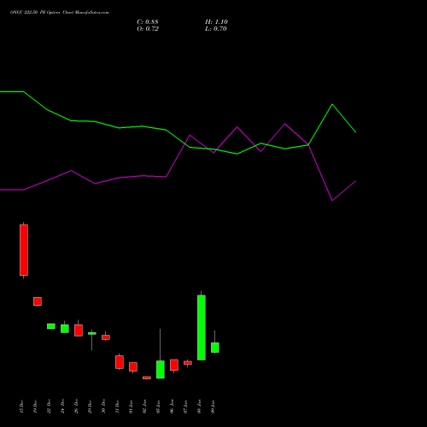427x427 pixels.
Task: Click the '01 Jan' date axis label
Action: pos(132,407)
